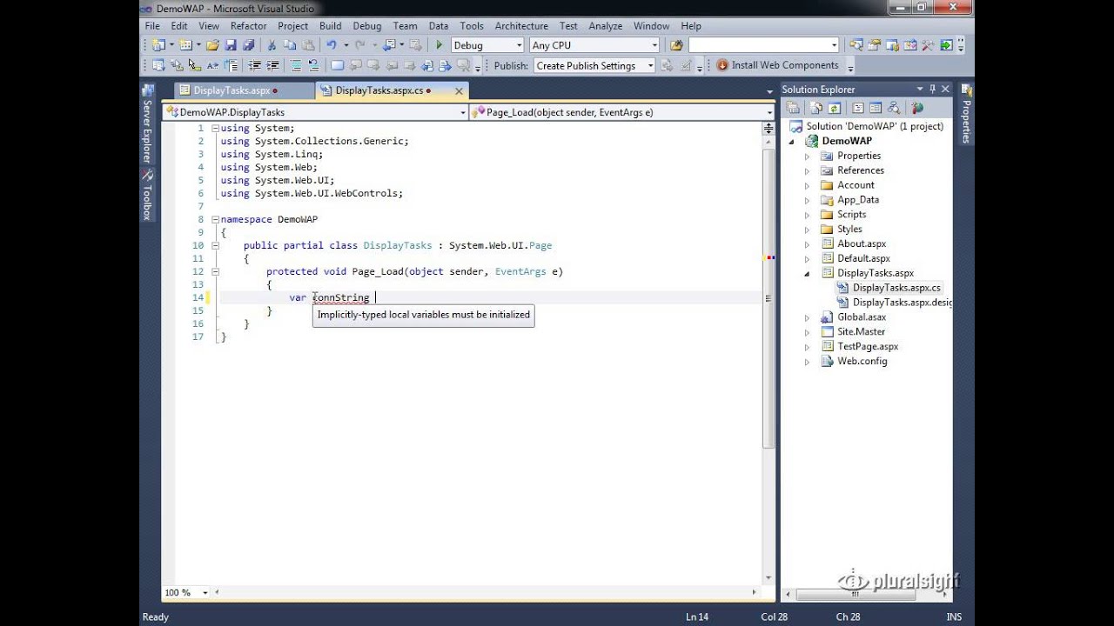Screen dimensions: 1114x626
Task: Comment out the selected lines icon
Action: [x=296, y=65]
